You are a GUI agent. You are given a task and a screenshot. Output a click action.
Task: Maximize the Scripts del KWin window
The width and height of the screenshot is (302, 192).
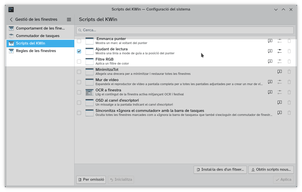[x=283, y=10]
